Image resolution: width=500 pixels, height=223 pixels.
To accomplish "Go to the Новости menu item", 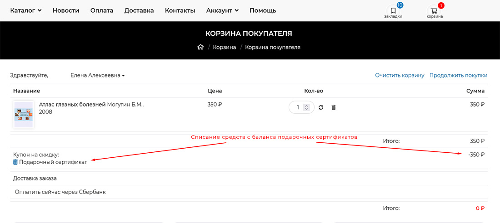I will coord(66,10).
